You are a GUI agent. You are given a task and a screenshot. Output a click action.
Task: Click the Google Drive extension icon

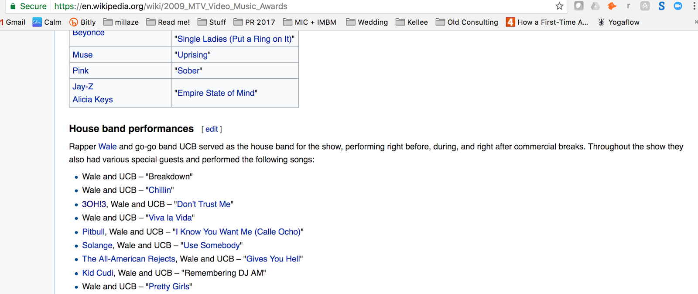coord(595,6)
